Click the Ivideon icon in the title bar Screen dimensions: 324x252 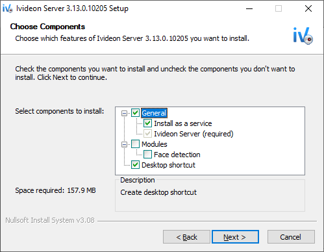point(8,8)
